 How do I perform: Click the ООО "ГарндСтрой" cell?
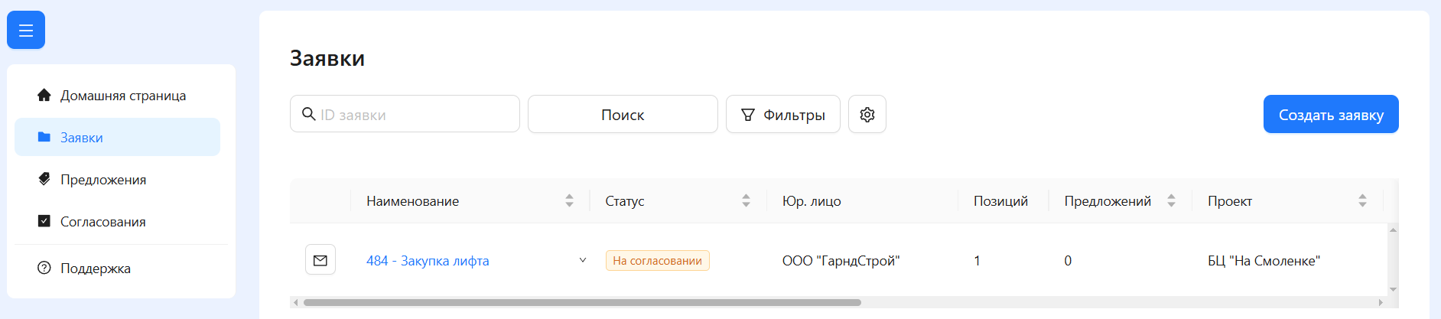pyautogui.click(x=841, y=261)
